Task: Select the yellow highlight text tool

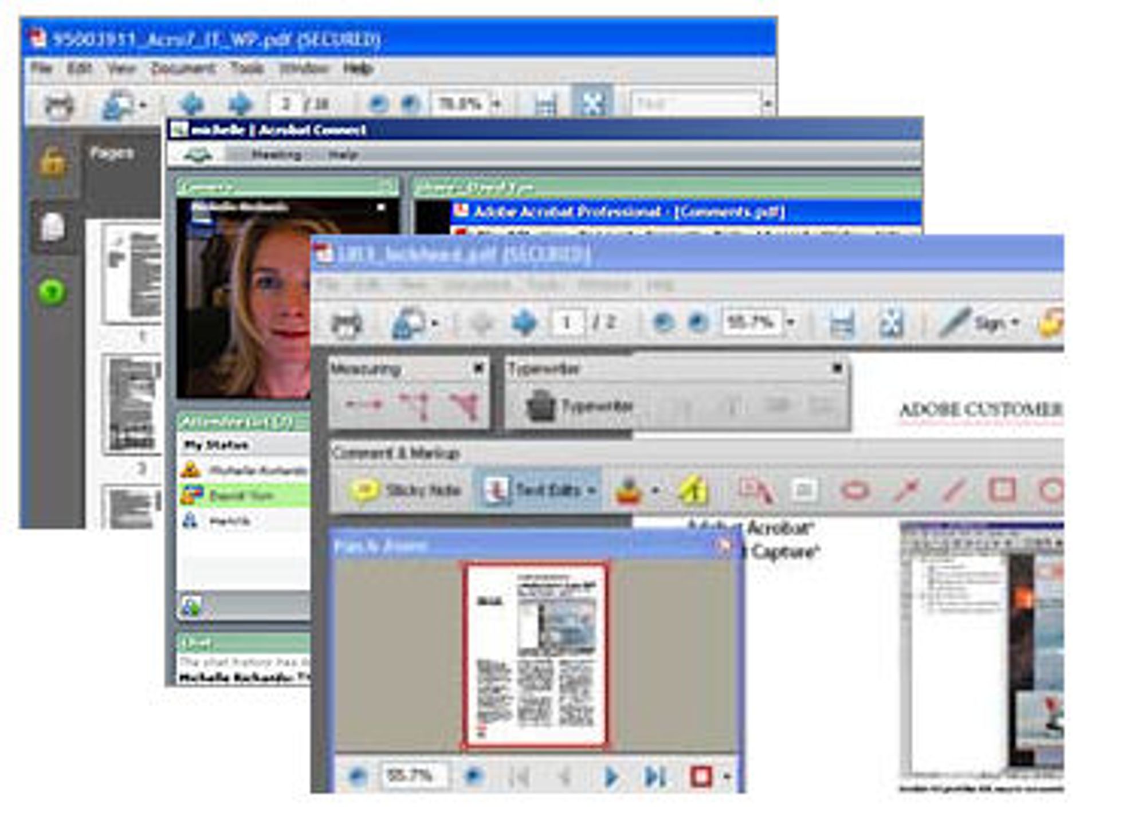Action: [693, 490]
